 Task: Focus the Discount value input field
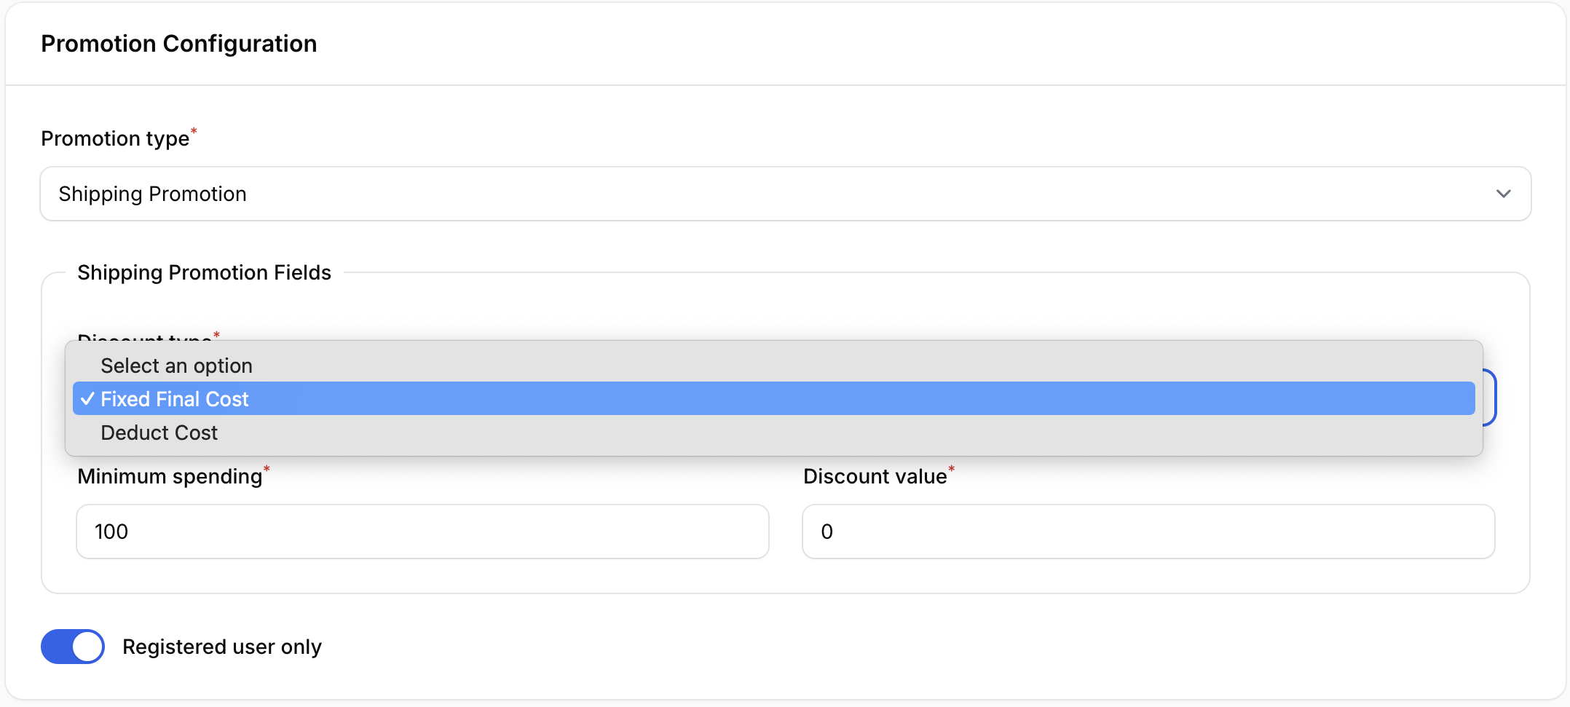point(1148,532)
